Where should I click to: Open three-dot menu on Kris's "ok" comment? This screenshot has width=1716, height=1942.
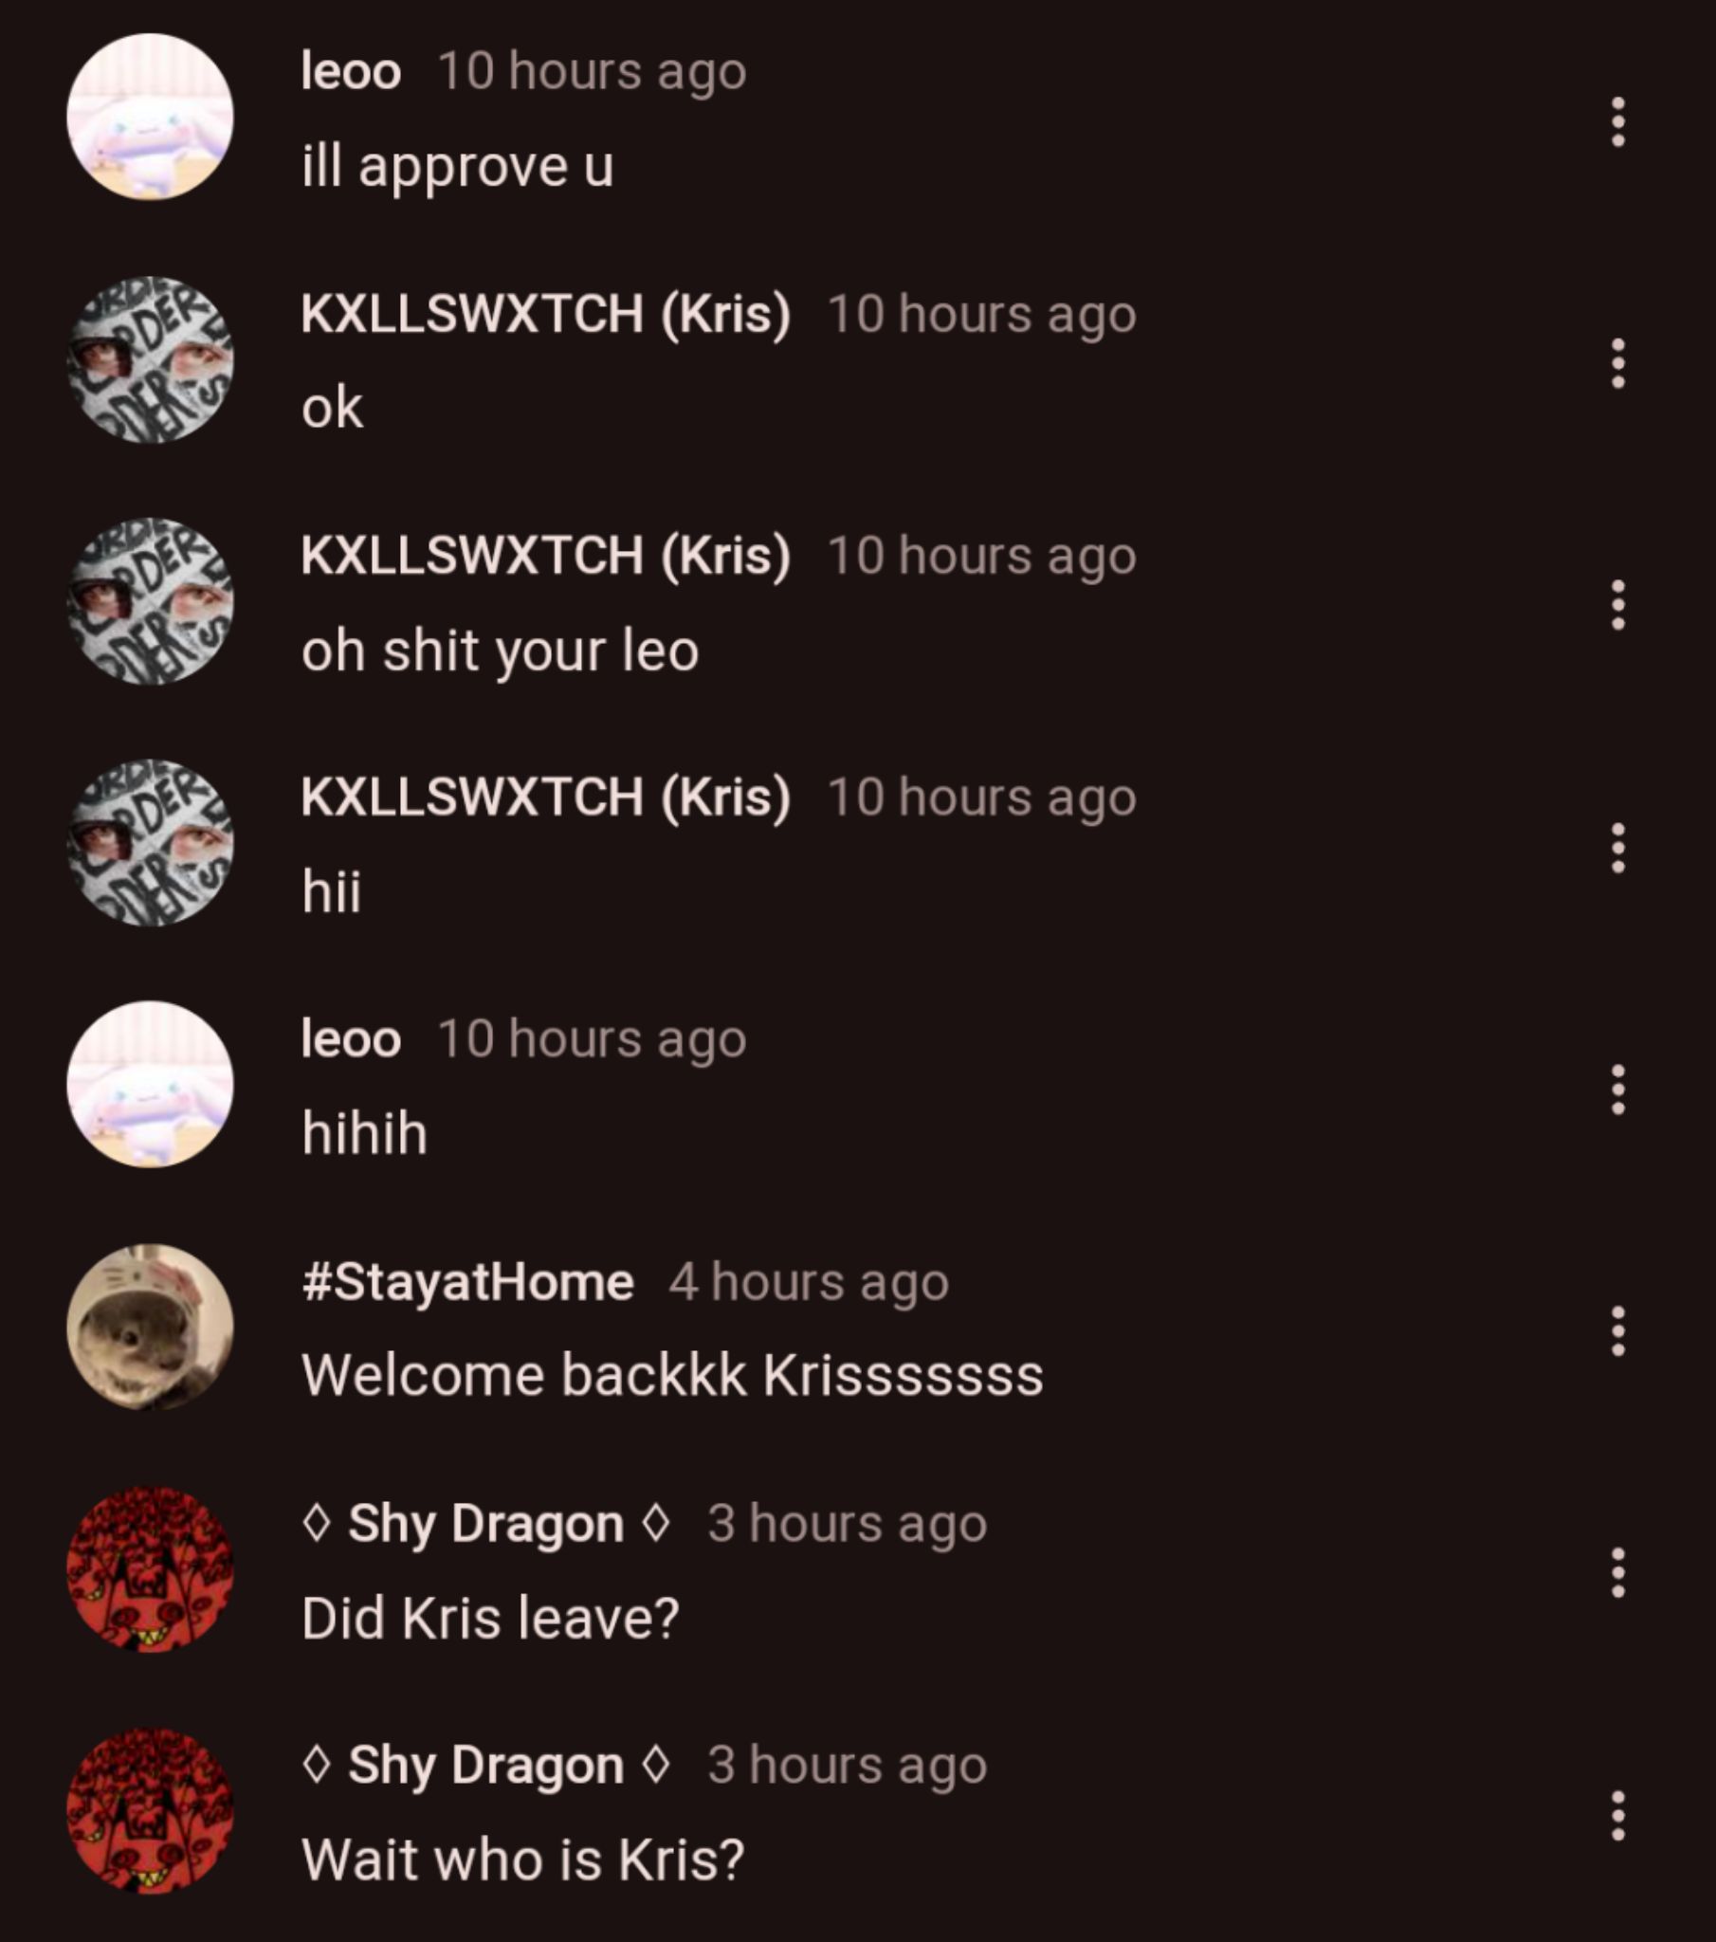[1617, 363]
